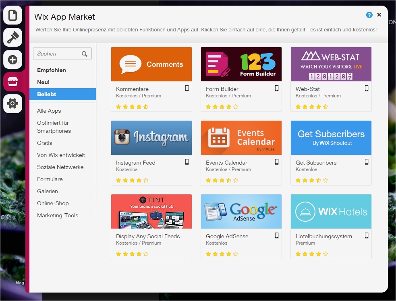Viewport: 396px width, 301px height.
Task: Open the App Market icon in the left sidebar
Action: pyautogui.click(x=12, y=82)
